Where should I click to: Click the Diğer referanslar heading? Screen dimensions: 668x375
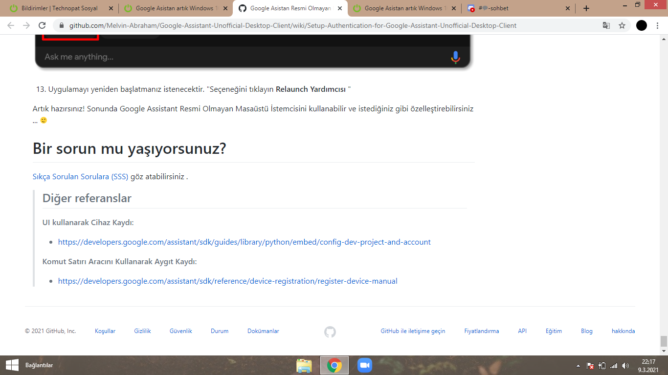coord(87,198)
